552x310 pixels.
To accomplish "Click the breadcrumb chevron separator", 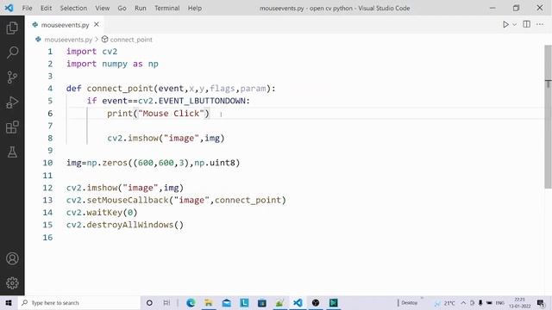I will point(97,40).
